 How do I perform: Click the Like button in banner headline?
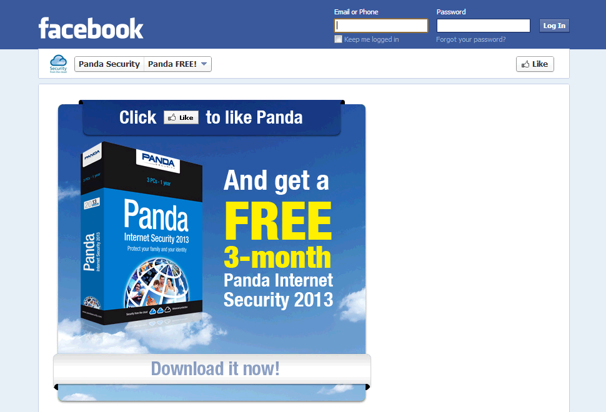(x=181, y=117)
